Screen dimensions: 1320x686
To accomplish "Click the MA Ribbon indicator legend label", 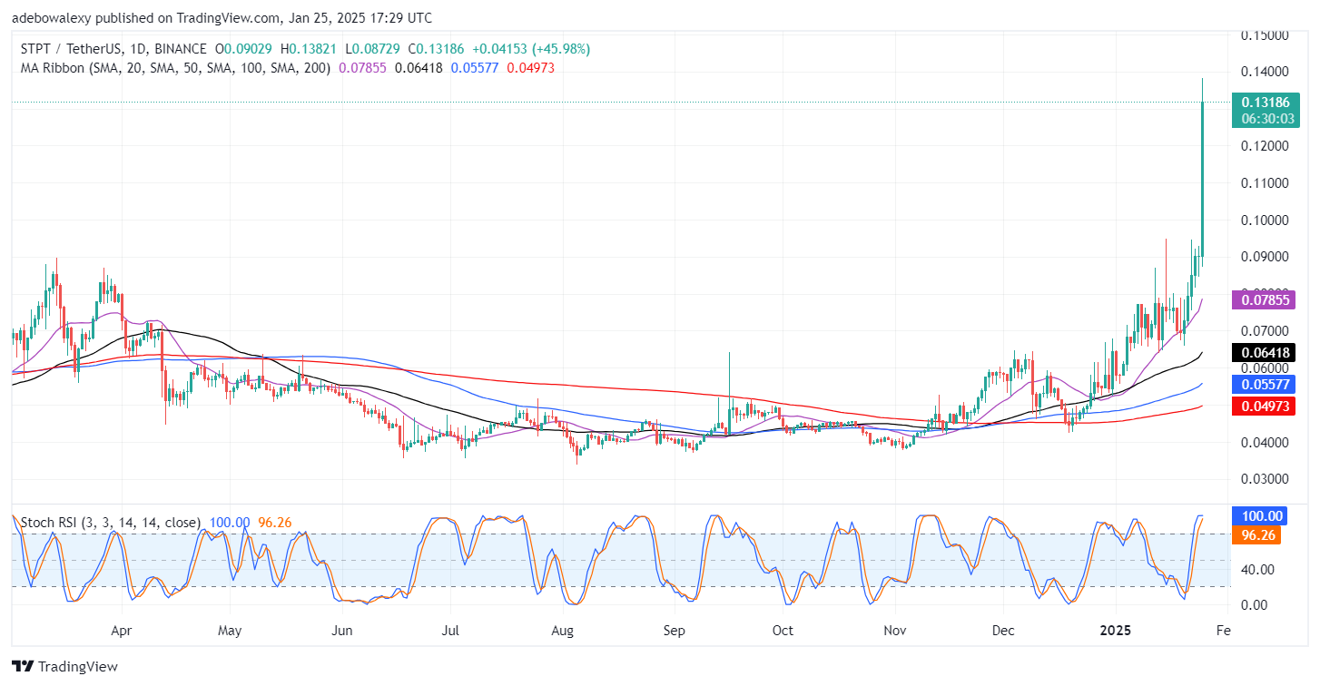I will [173, 67].
